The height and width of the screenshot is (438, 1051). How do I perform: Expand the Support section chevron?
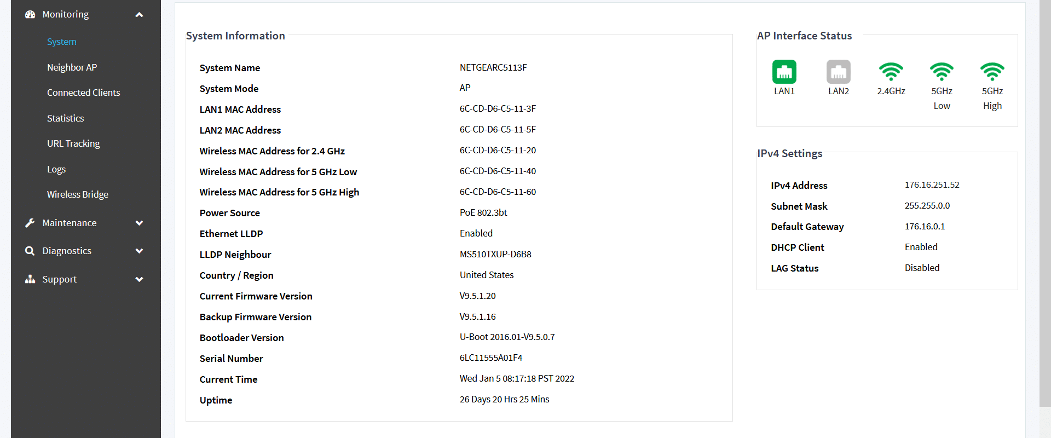(x=139, y=279)
